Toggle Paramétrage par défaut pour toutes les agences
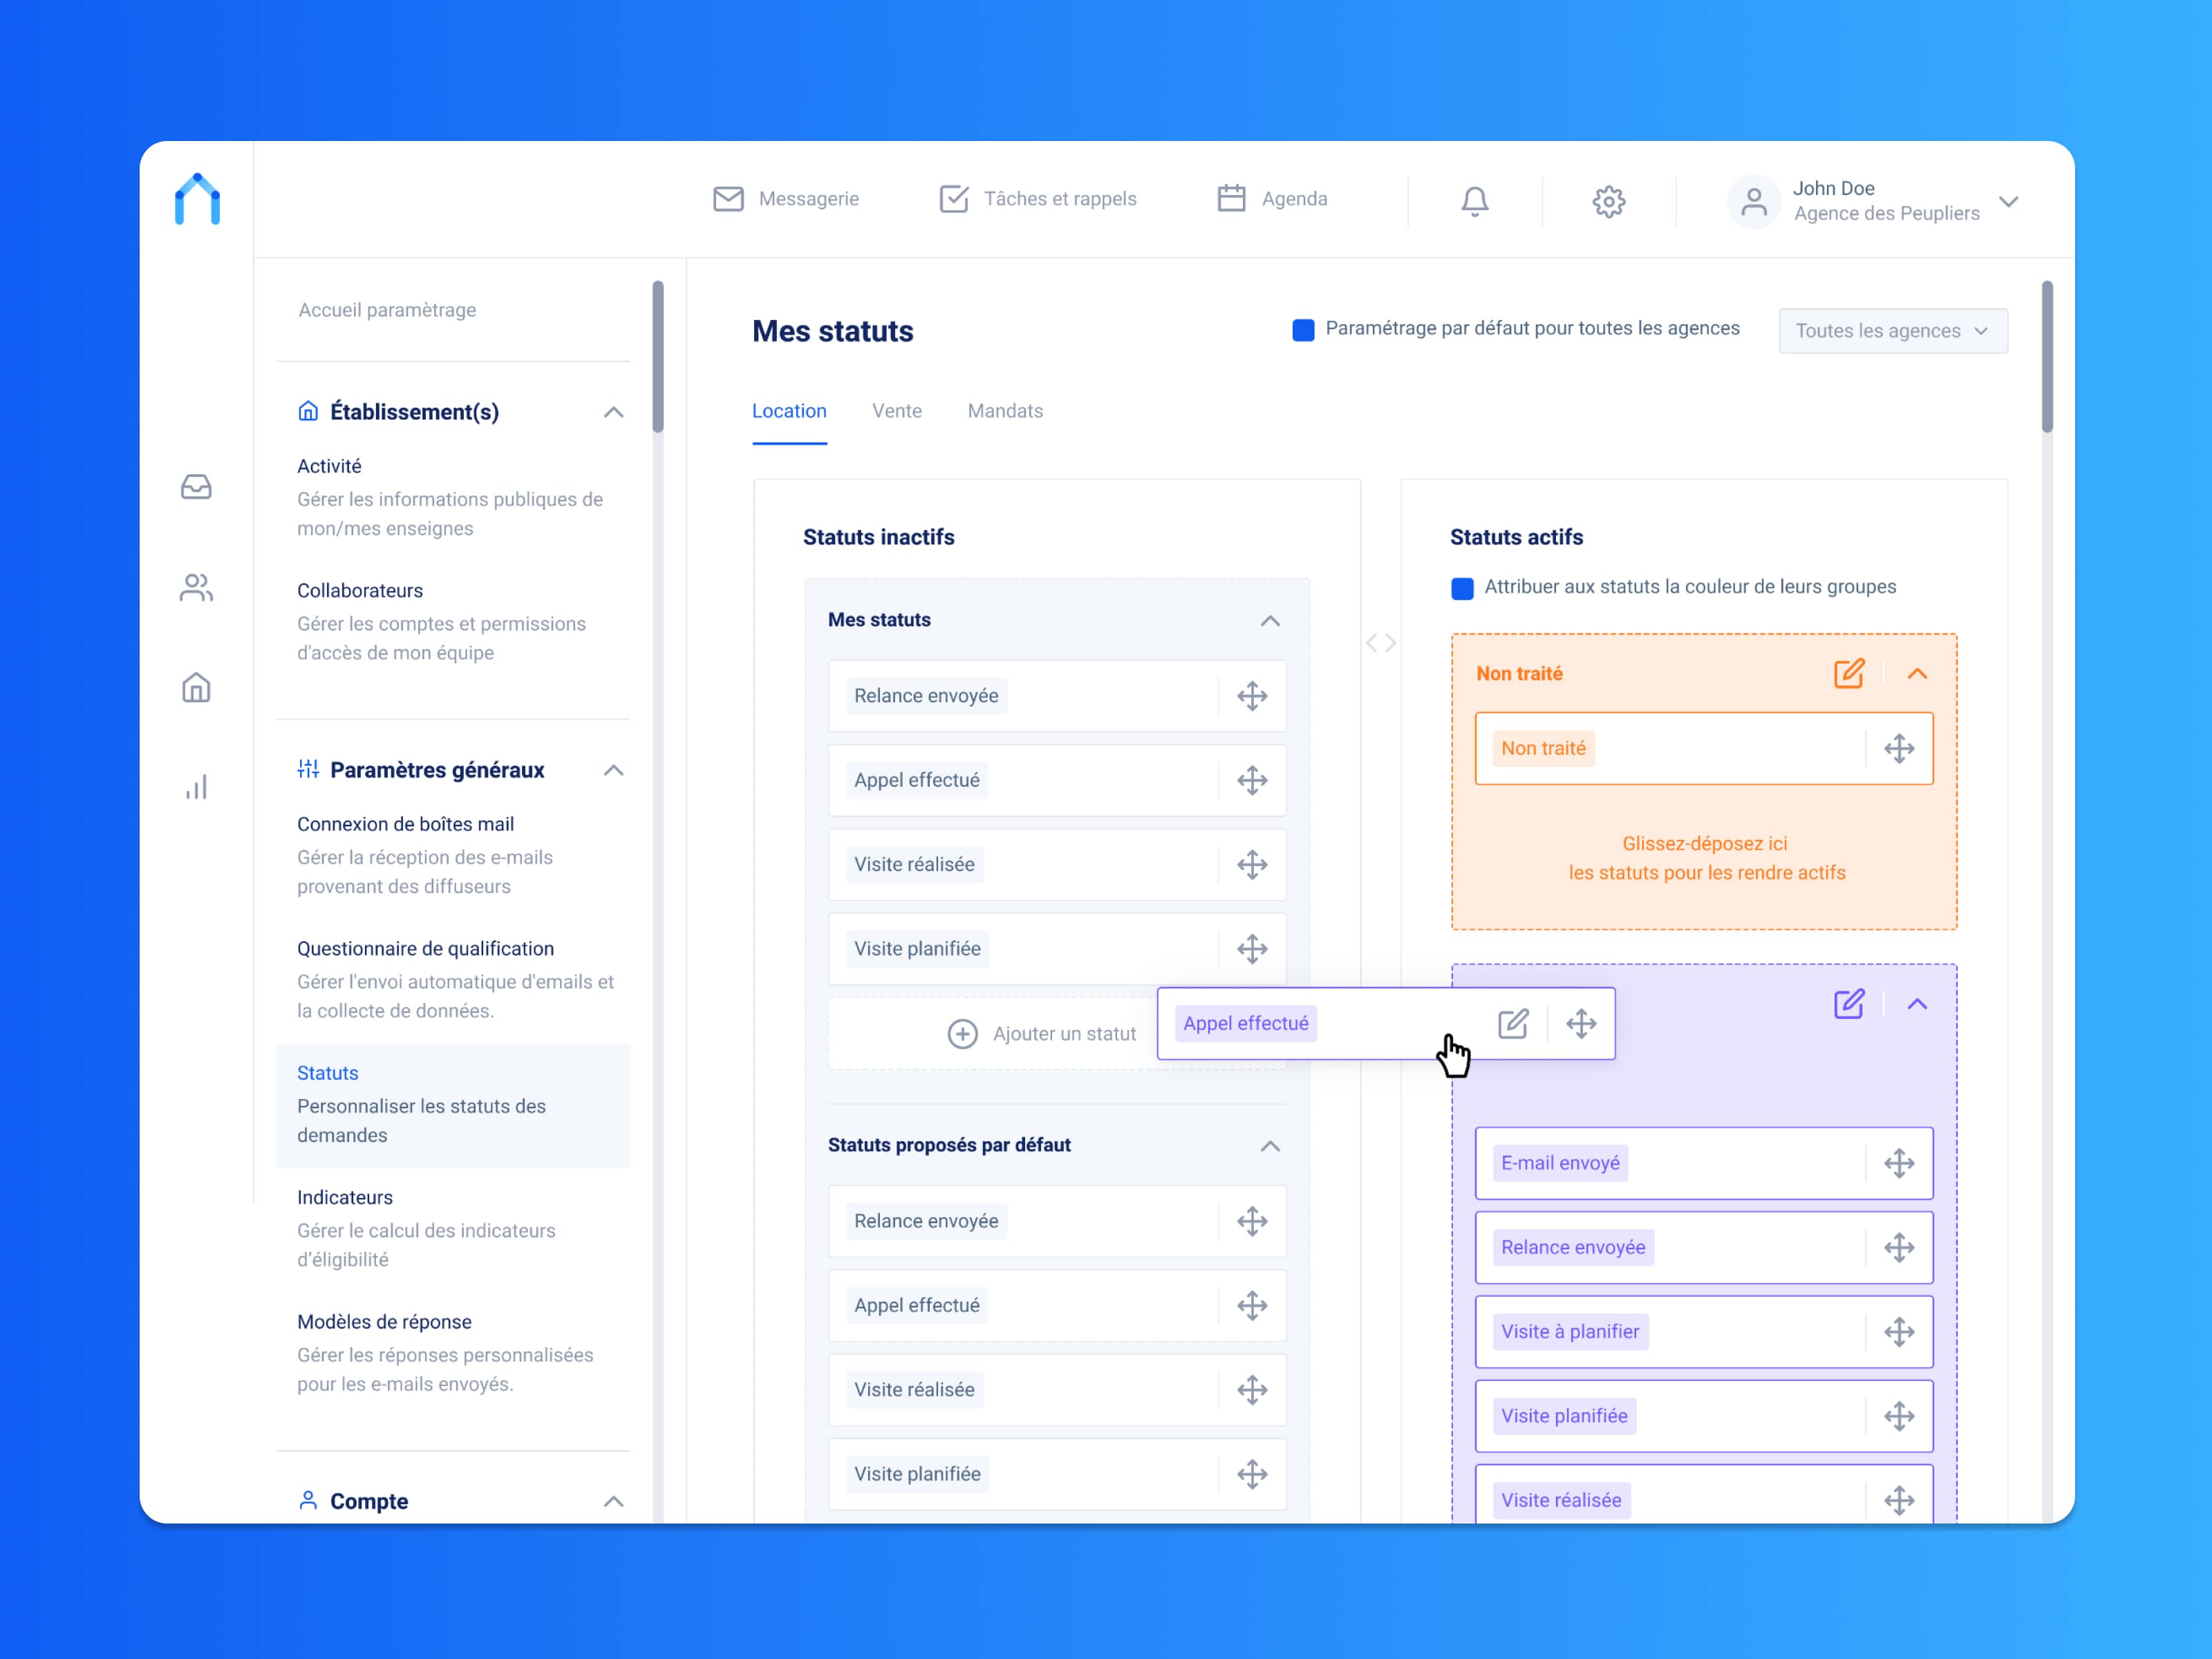This screenshot has width=2212, height=1659. coord(1303,330)
